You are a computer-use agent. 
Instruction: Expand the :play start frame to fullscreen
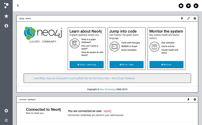[188, 18]
